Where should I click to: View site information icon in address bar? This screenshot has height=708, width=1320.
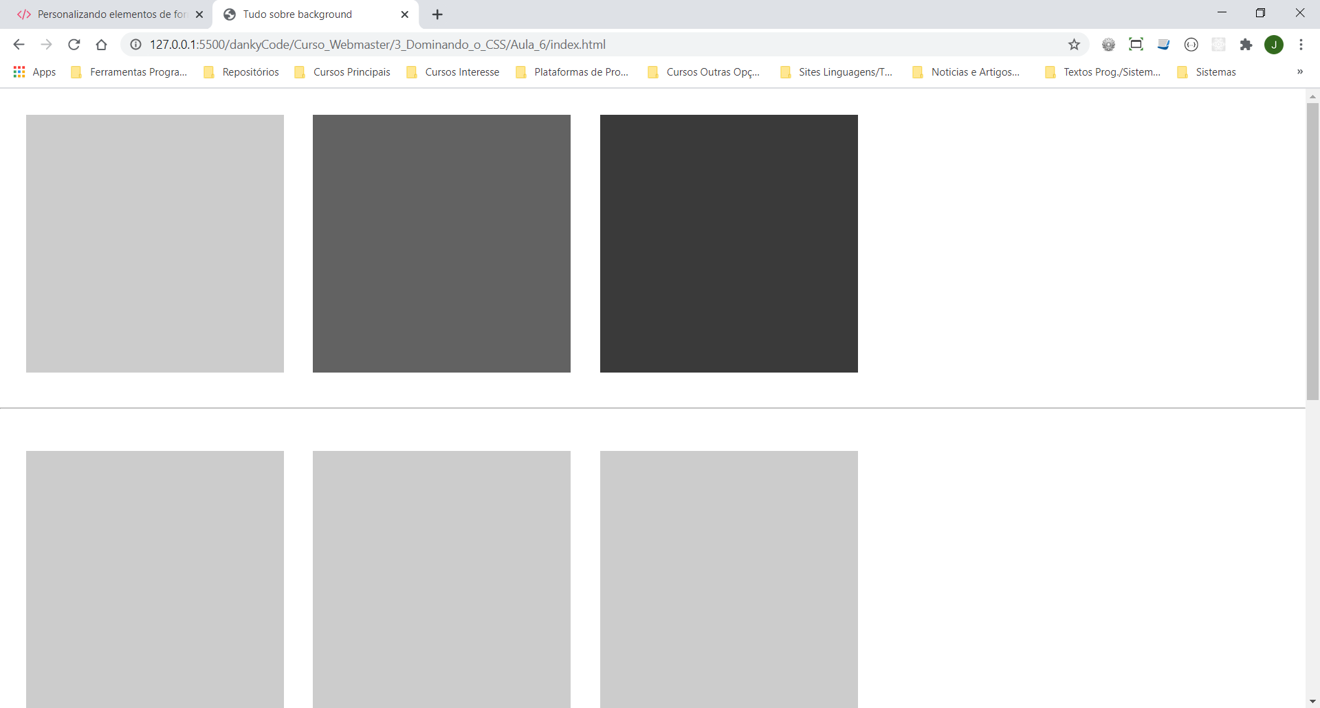click(x=136, y=45)
